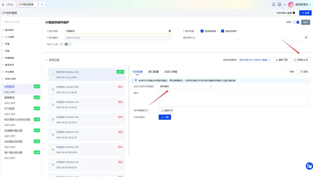Open the three-dot more menu in header
The width and height of the screenshot is (313, 177).
click(x=285, y=4)
